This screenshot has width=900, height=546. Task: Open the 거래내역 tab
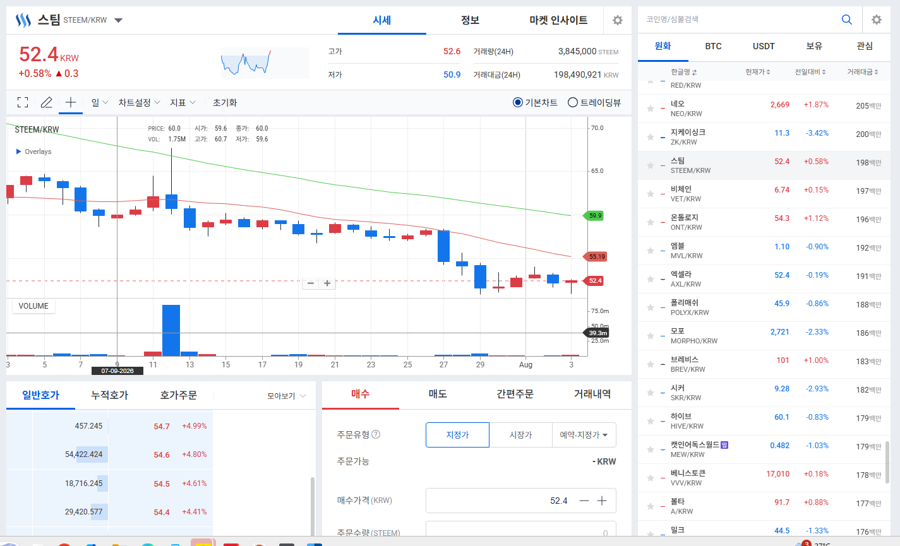click(x=592, y=394)
